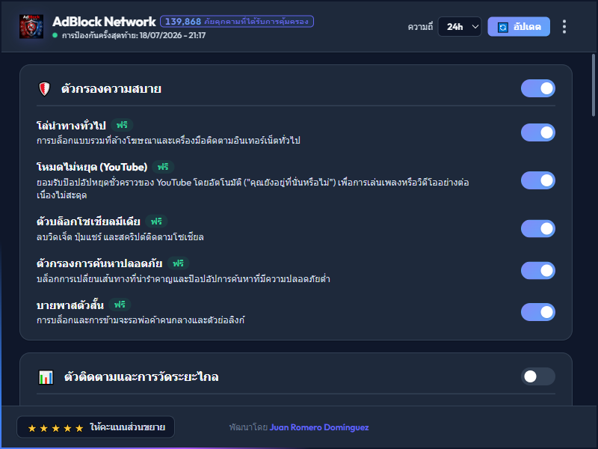Click the ตัวบล็อกโซเชียลมีเดีย title
598x449 pixels.
click(88, 222)
